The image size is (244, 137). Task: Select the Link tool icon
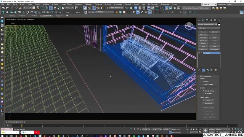pyautogui.click(x=12, y=8)
